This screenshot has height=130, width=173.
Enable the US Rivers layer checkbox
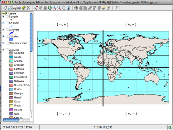tap(7, 30)
